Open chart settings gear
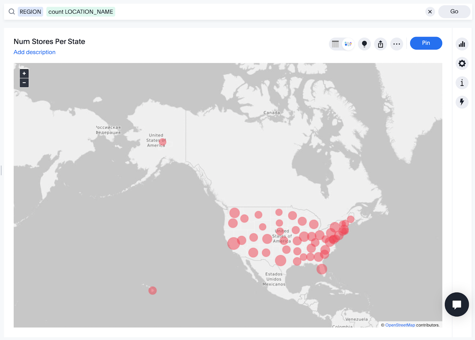Viewport: 475px width, 340px height. [x=462, y=64]
